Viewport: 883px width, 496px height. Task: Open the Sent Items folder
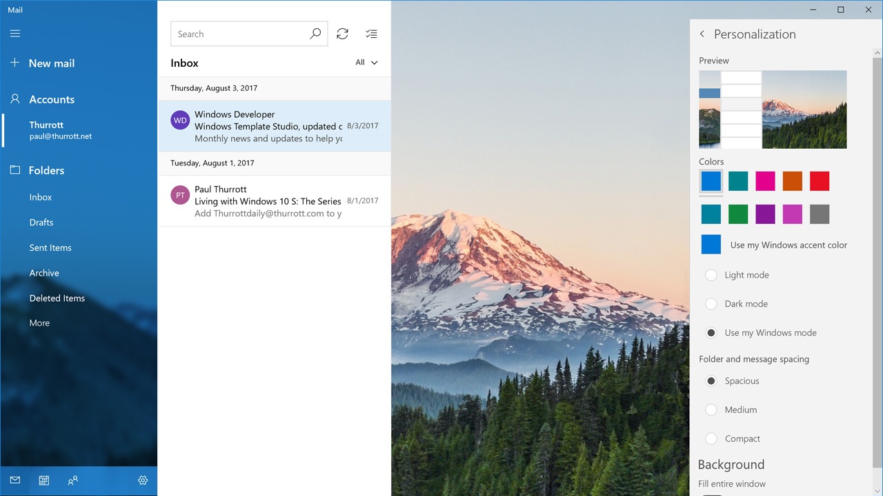coord(50,247)
